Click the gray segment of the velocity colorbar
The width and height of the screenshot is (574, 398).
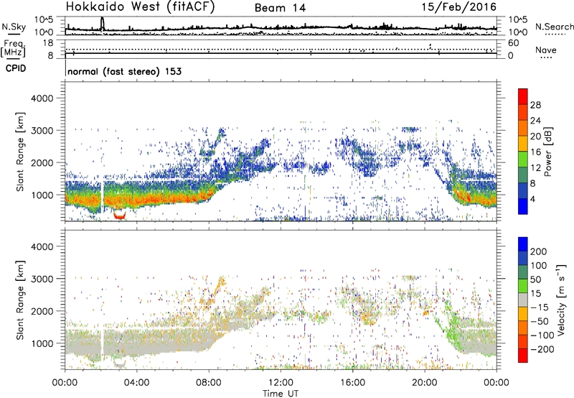(523, 300)
